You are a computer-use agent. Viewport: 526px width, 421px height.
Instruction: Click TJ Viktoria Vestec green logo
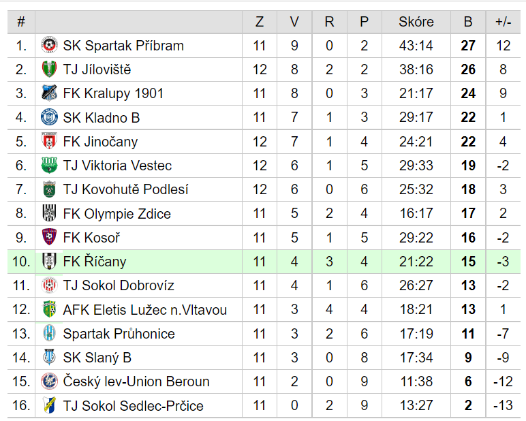tap(49, 165)
